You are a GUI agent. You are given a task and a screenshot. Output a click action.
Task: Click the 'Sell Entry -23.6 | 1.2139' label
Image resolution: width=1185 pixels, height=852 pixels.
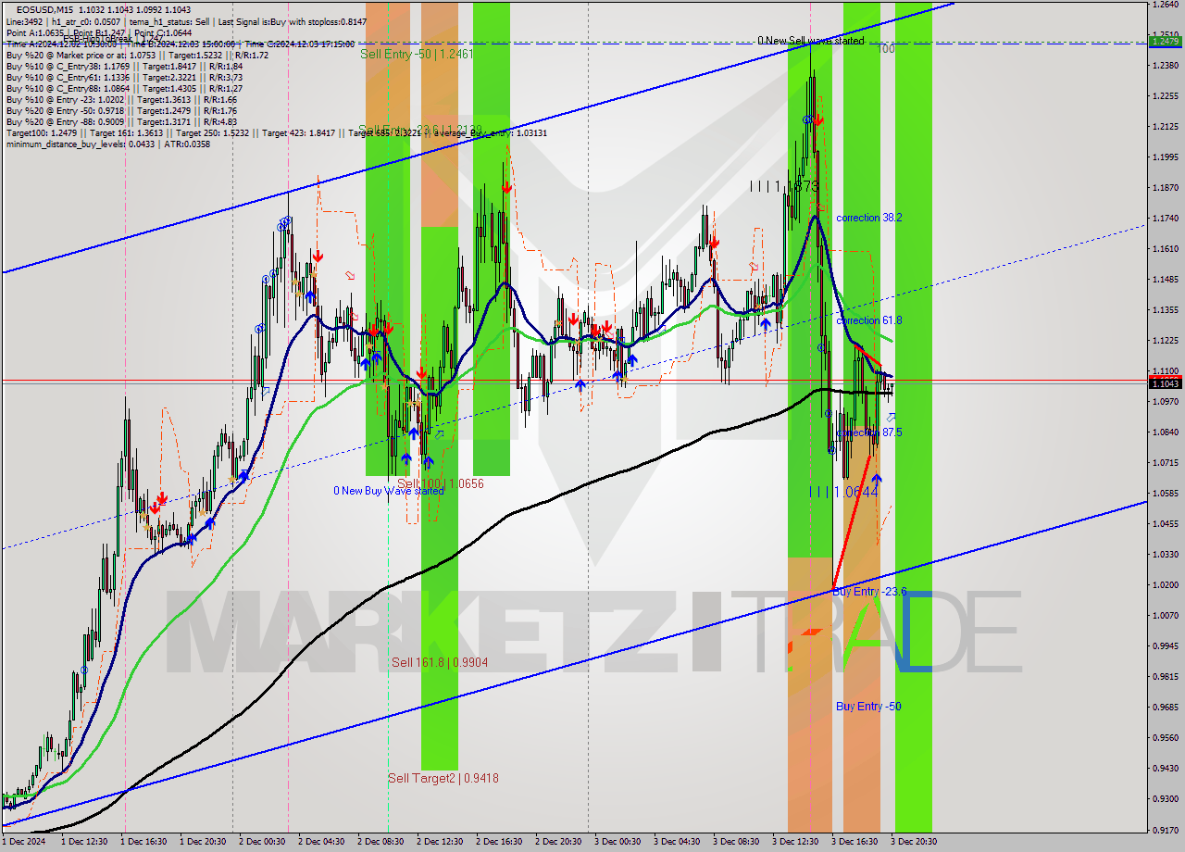click(x=419, y=130)
